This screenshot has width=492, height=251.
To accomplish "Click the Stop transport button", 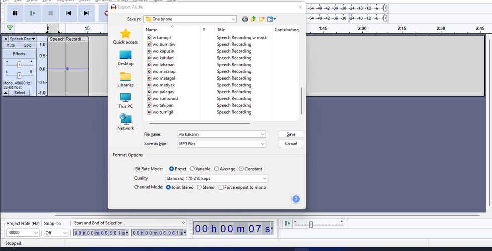I will pos(51,13).
